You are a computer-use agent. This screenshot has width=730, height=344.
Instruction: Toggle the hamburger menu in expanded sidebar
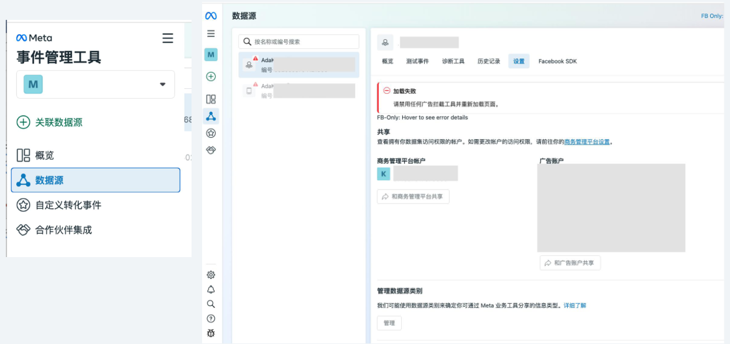pos(168,38)
